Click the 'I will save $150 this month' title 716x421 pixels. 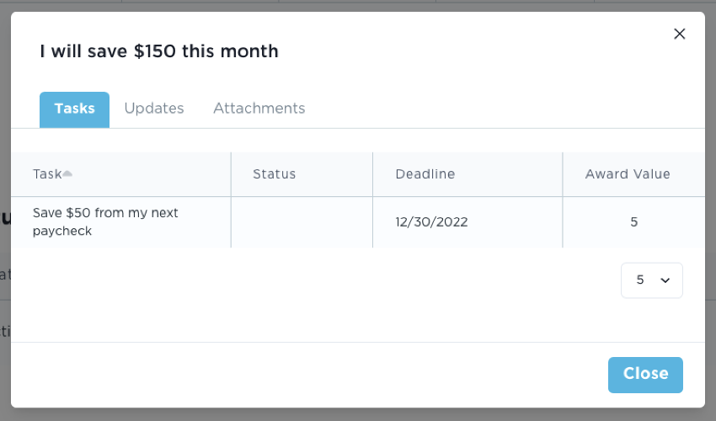[159, 51]
